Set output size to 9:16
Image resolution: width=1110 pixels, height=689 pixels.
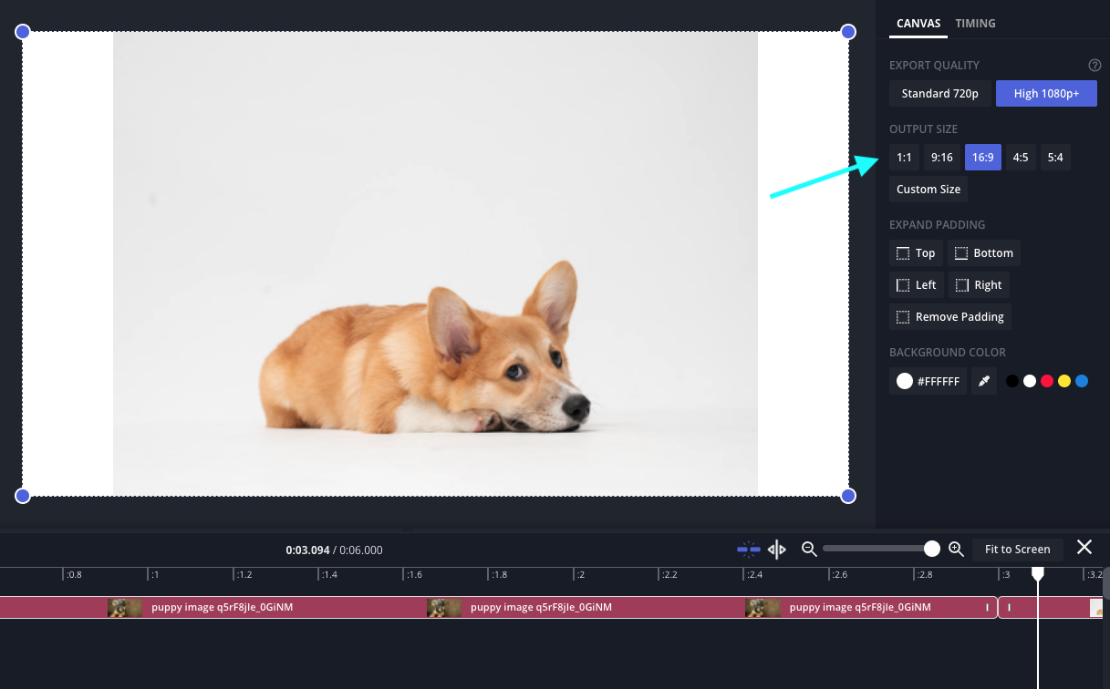pos(941,158)
